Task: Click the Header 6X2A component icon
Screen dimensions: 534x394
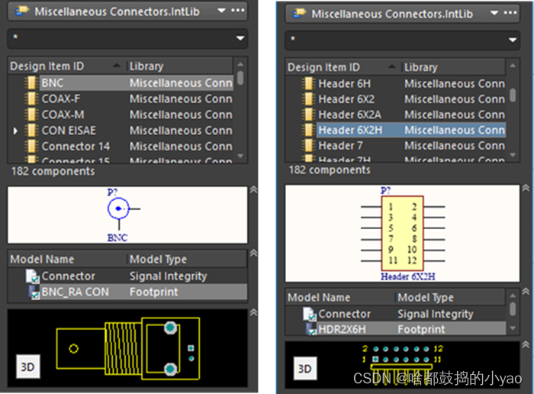Action: pos(309,115)
